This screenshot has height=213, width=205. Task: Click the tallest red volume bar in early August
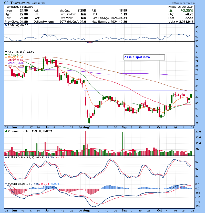pyautogui.click(x=86, y=143)
